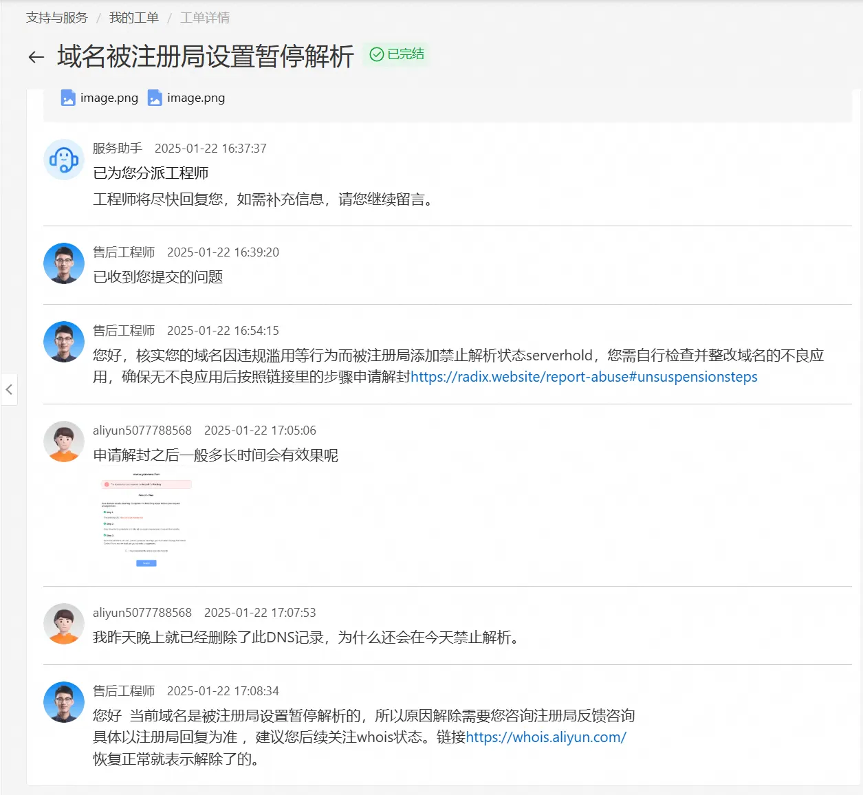
Task: Open the whois.aliyun.com link
Action: click(545, 737)
